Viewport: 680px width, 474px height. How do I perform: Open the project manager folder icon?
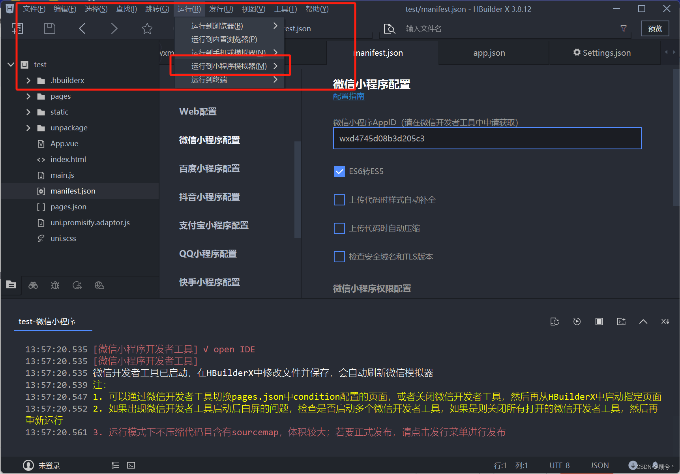11,285
